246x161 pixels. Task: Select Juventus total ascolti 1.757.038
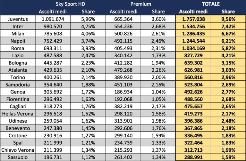point(193,19)
